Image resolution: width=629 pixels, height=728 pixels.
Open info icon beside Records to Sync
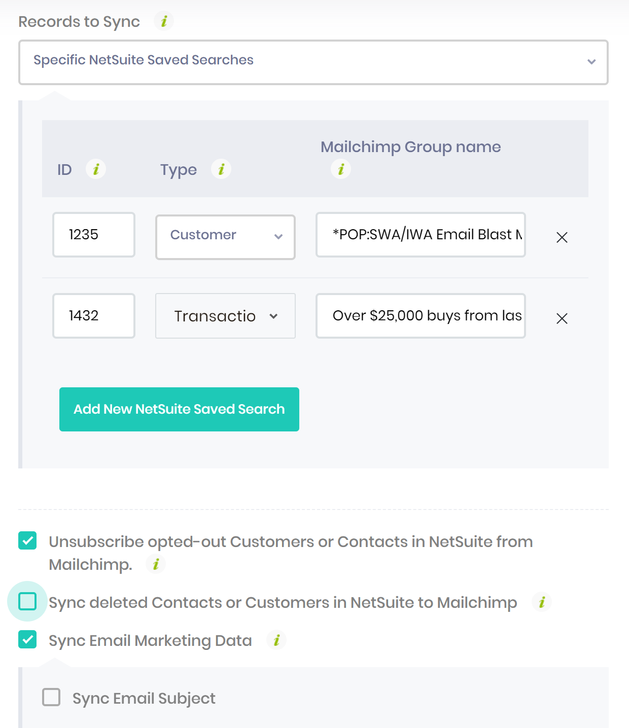[x=164, y=21]
